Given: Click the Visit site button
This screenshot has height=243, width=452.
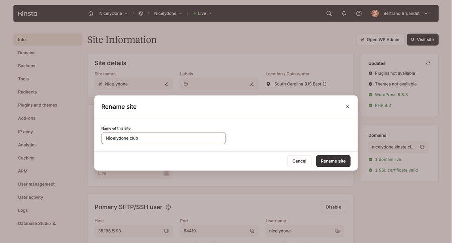Looking at the screenshot, I should [x=422, y=40].
